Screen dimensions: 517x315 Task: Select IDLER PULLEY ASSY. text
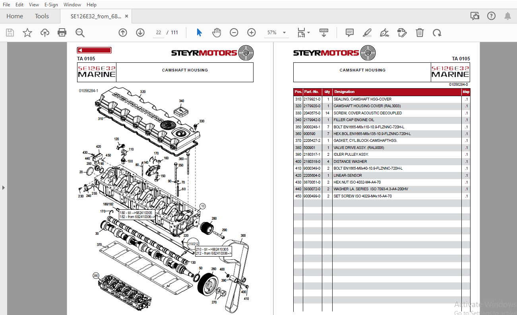tap(351, 155)
